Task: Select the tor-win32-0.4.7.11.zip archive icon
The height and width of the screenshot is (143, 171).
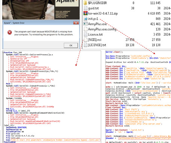Action: click(85, 13)
